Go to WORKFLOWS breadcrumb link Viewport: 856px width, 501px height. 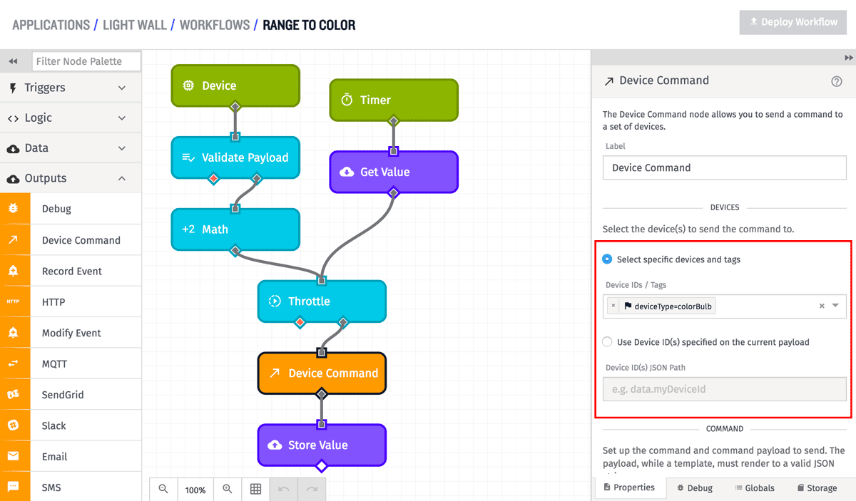click(x=215, y=25)
